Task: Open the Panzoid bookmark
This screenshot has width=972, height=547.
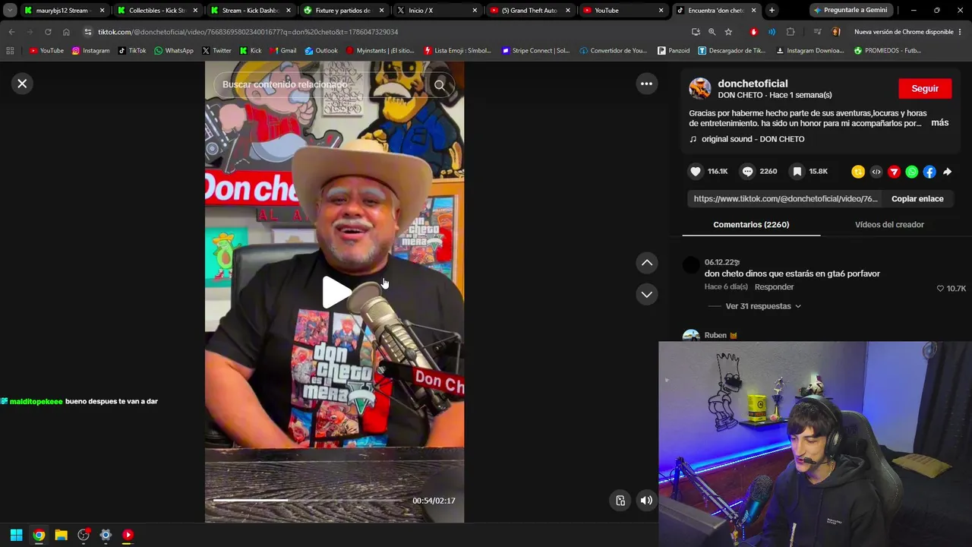Action: pos(673,51)
